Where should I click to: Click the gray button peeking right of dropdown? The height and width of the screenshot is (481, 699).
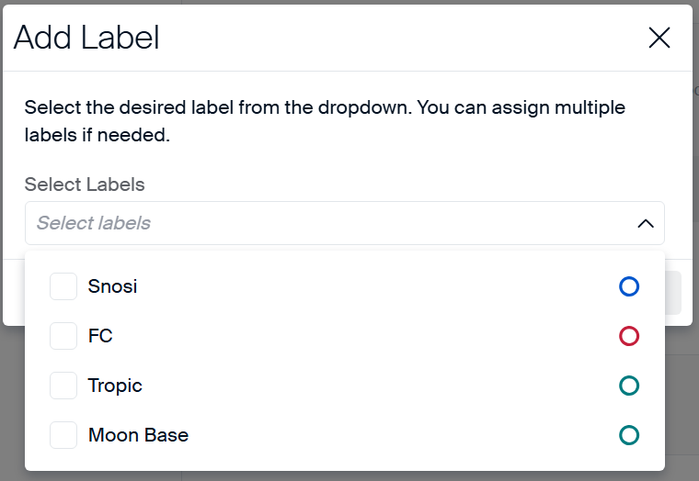pos(673,293)
